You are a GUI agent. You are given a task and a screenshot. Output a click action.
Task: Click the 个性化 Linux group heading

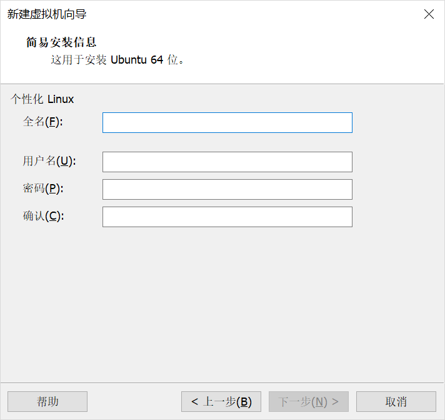point(42,99)
